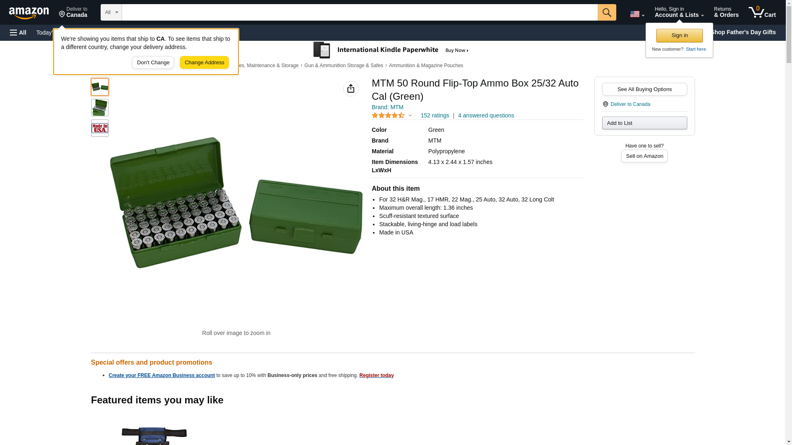Click the search magnifier button
This screenshot has height=445, width=792.
606,12
